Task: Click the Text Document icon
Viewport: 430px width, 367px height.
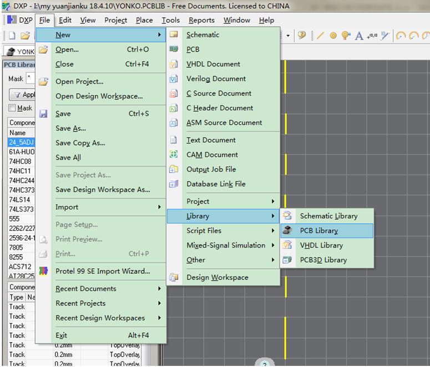Action: [x=174, y=140]
